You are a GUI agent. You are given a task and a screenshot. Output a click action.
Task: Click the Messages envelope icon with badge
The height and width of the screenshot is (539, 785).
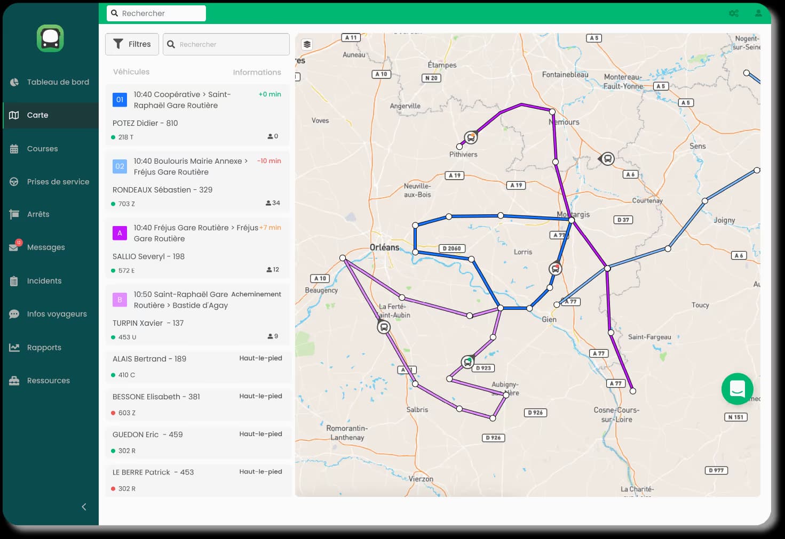coord(15,246)
